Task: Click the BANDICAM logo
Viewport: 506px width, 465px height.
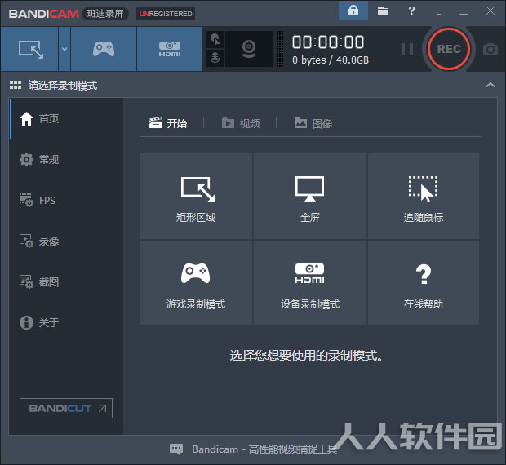Action: tap(44, 14)
